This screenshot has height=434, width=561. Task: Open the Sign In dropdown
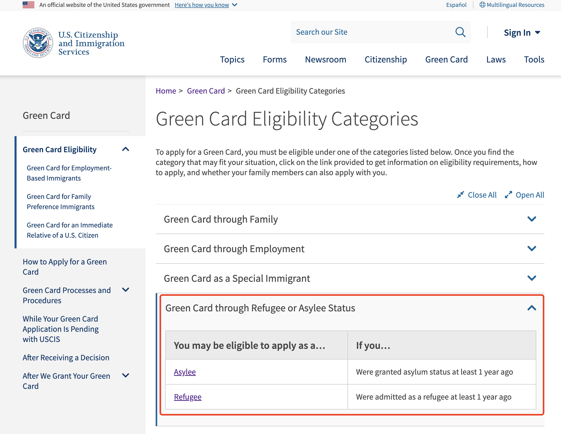(x=522, y=33)
